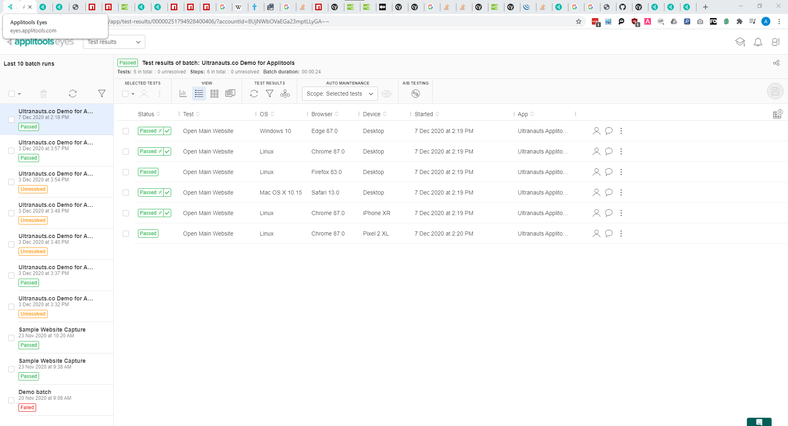Expand the selected tests checkbox dropdown arrow
The image size is (788, 426).
[x=133, y=94]
